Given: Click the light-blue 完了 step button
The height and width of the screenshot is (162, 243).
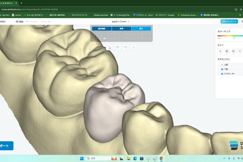Looking at the screenshot, I should 141,28.
